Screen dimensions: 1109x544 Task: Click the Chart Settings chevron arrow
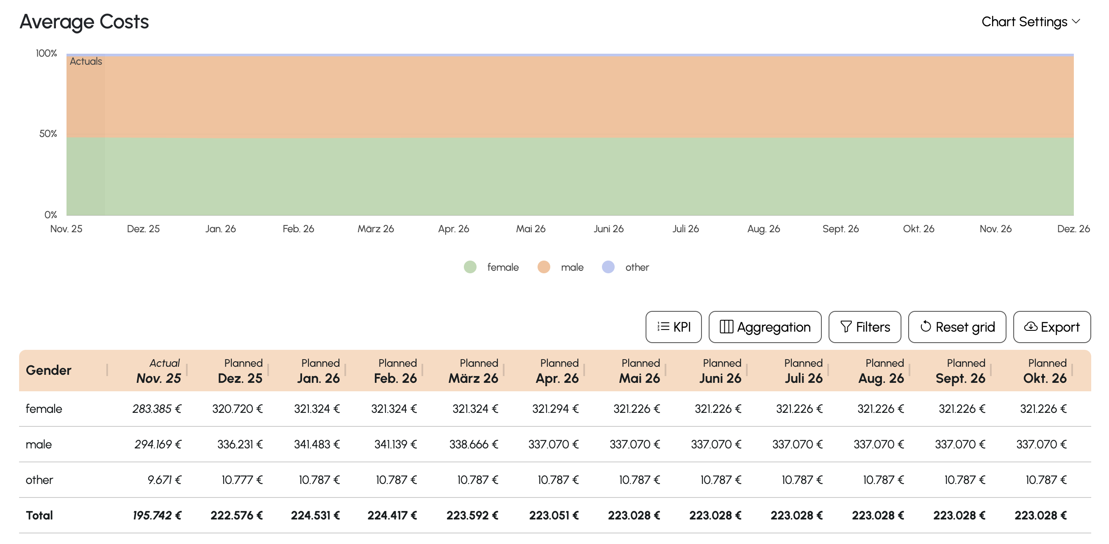pos(1076,22)
